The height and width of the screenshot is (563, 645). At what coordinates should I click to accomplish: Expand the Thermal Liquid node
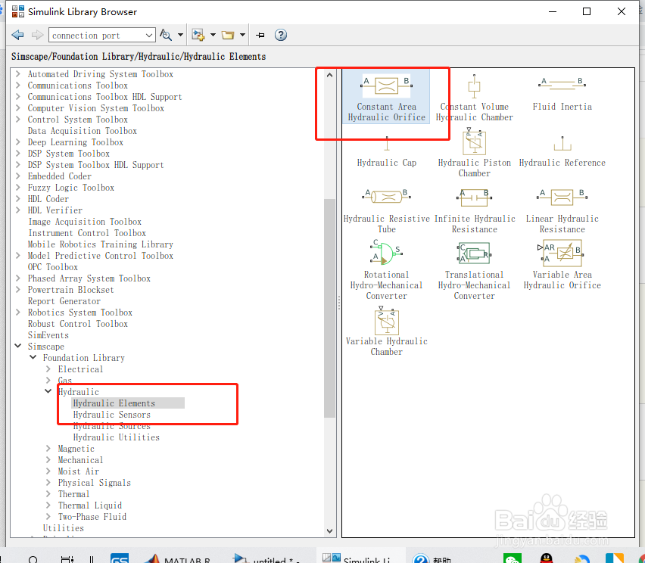pos(48,505)
